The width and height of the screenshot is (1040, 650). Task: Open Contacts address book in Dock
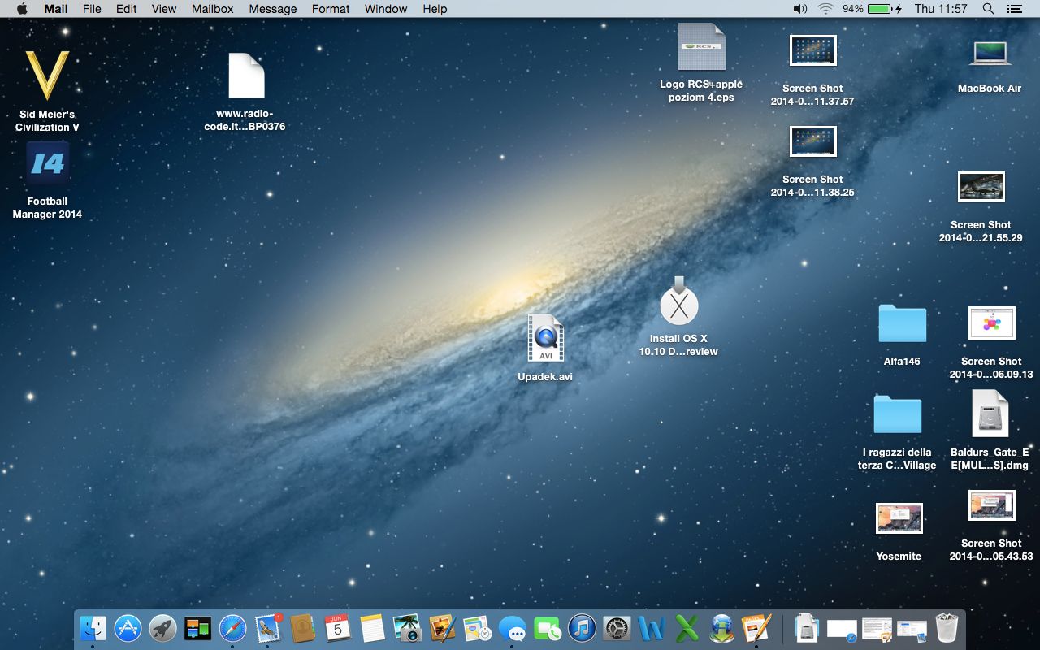tap(302, 628)
